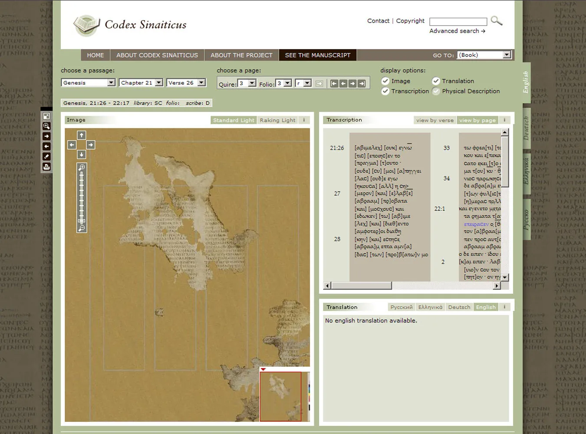586x434 pixels.
Task: Switch to Raking Light image tab
Action: coord(277,120)
